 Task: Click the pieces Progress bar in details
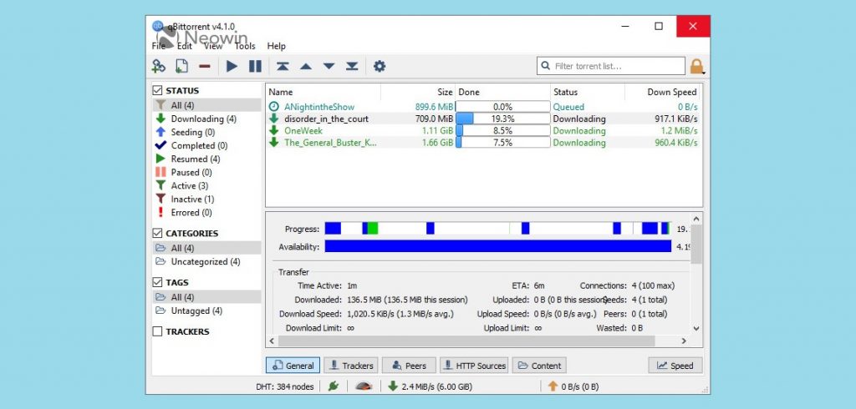point(497,229)
